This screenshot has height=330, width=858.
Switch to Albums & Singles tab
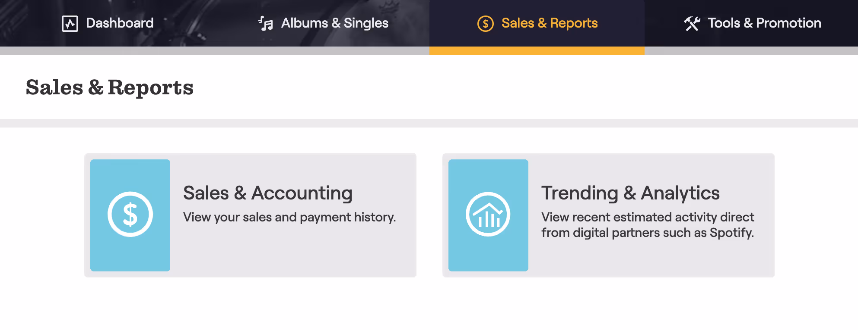point(322,23)
